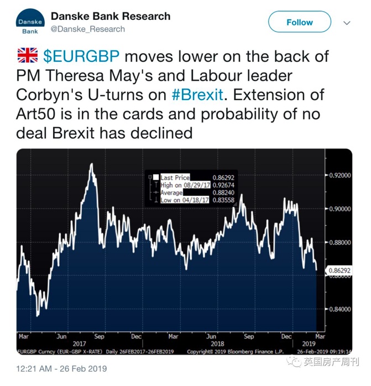Collapse the chart legend tree box
This screenshot has width=371, height=386.
click(150, 178)
